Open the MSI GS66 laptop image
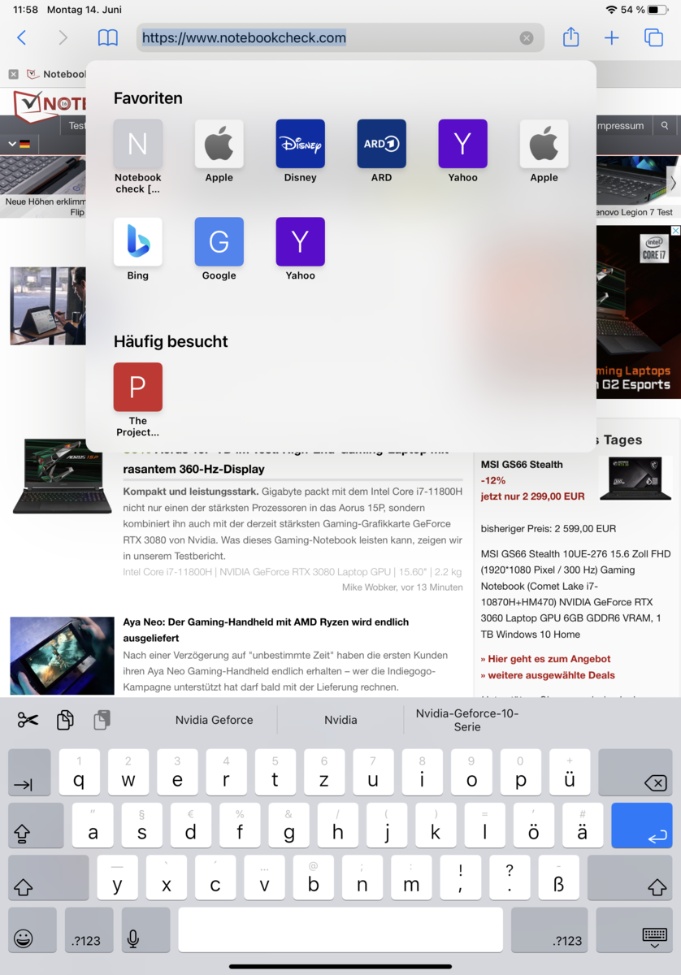681x975 pixels. [x=635, y=478]
